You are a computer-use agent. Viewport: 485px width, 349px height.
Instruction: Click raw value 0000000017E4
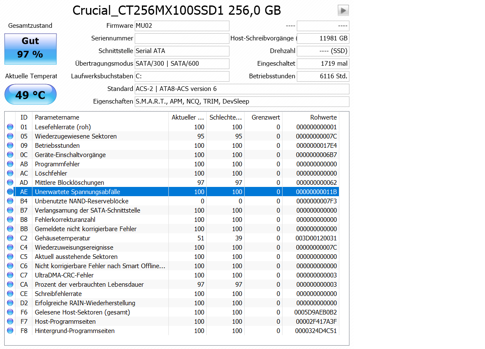[317, 145]
